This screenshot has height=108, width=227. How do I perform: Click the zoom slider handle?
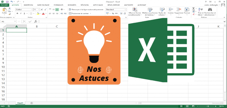pyautogui.click(x=208, y=106)
